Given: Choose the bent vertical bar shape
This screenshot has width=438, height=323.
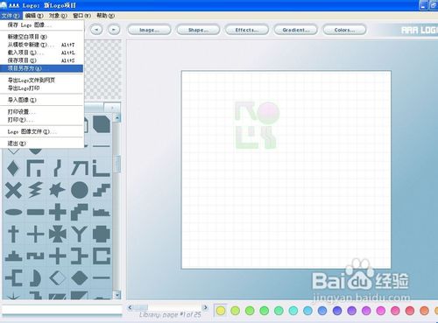Looking at the screenshot, I should (58, 168).
